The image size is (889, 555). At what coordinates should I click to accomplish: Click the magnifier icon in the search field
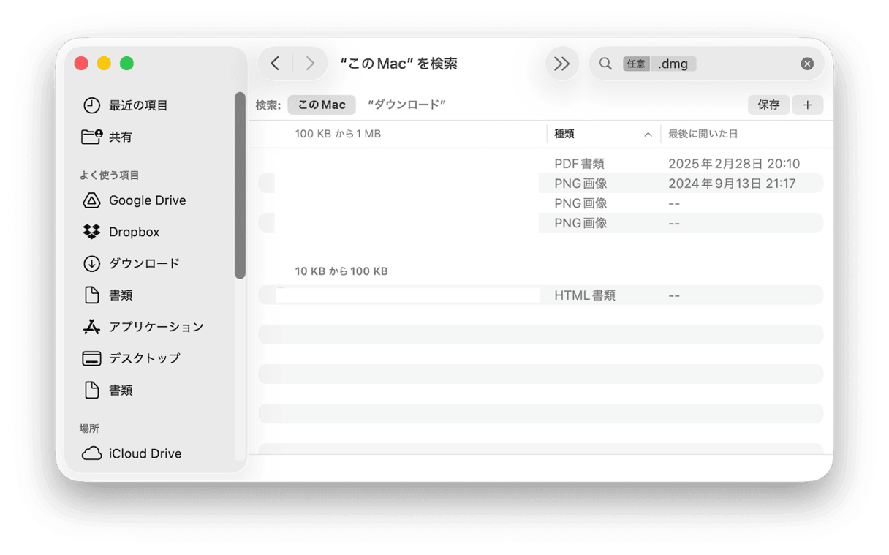[605, 64]
